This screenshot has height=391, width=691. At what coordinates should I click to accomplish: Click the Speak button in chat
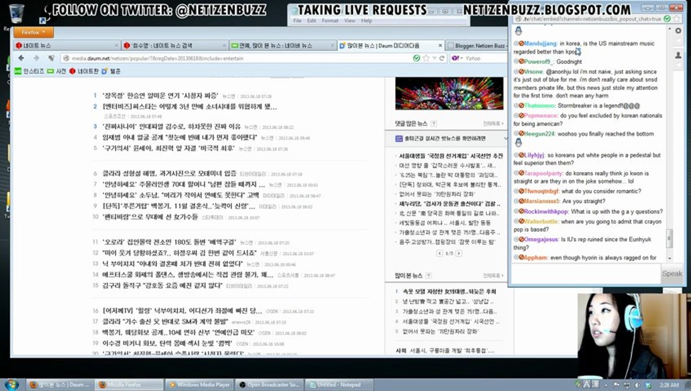click(672, 274)
